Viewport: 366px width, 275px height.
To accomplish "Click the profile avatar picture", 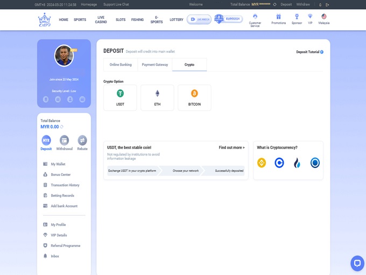I will pos(64,56).
